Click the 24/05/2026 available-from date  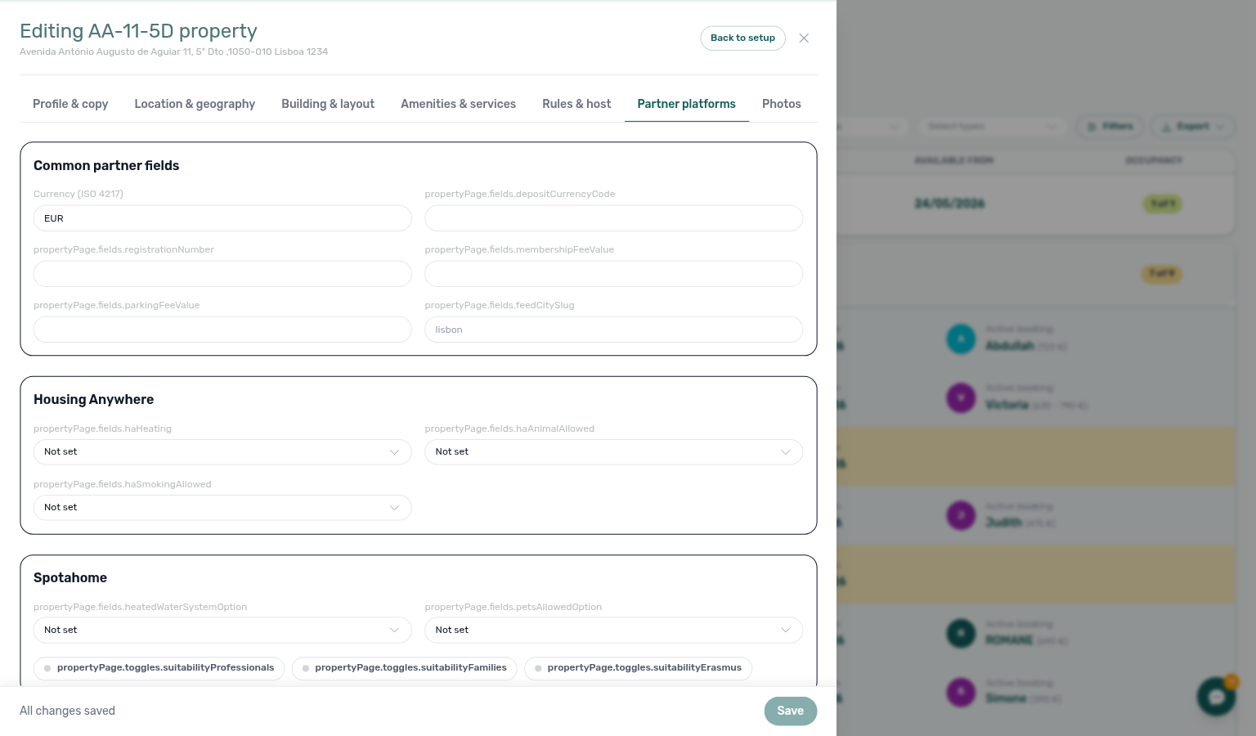tap(949, 204)
